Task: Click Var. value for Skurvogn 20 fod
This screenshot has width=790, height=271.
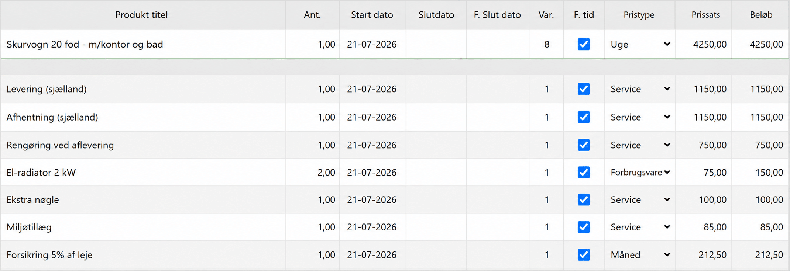Action: tap(546, 44)
